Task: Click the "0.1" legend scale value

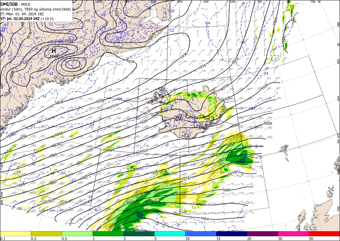Action: (x=2, y=239)
